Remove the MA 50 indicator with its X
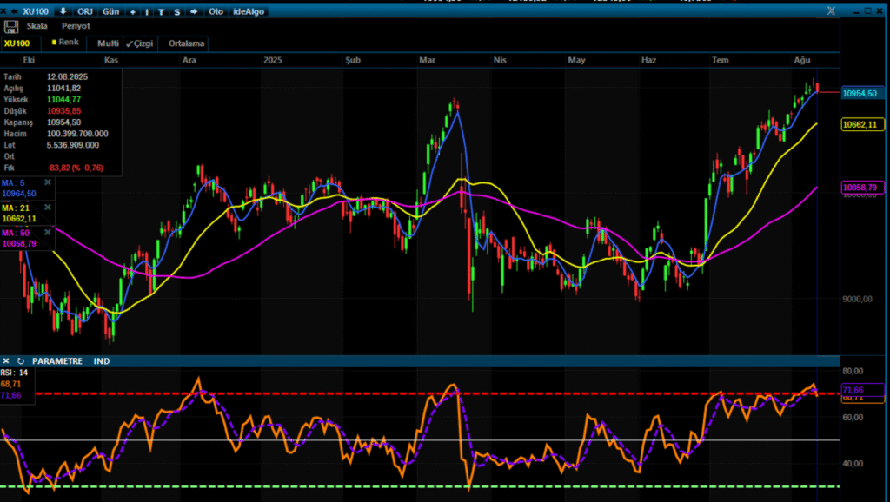This screenshot has width=890, height=502. coord(47,233)
